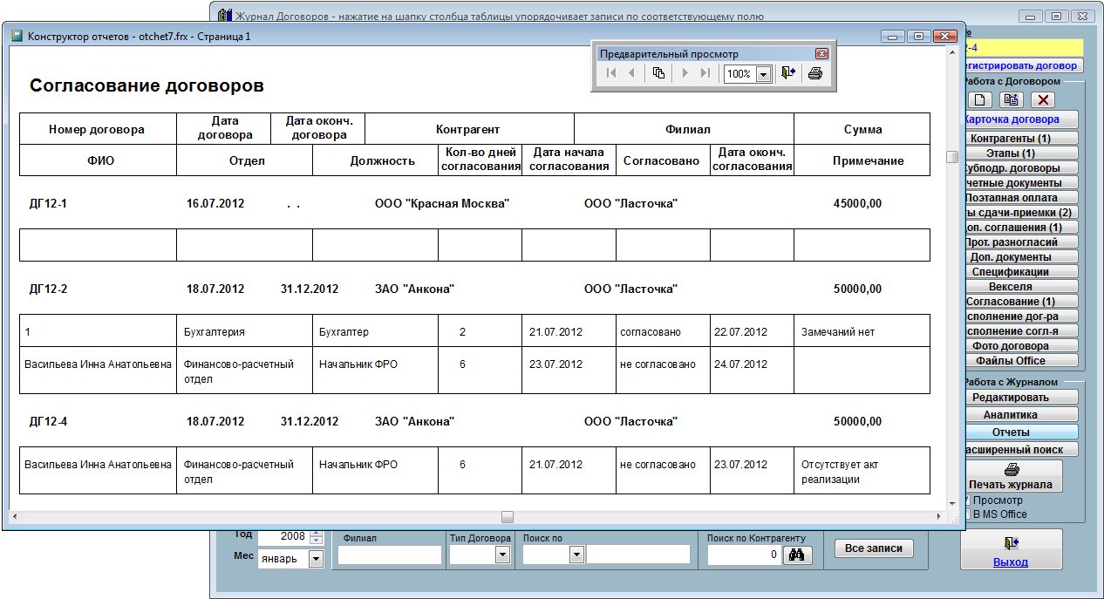Delete contract with the red X icon
The height and width of the screenshot is (599, 1104).
[1042, 100]
